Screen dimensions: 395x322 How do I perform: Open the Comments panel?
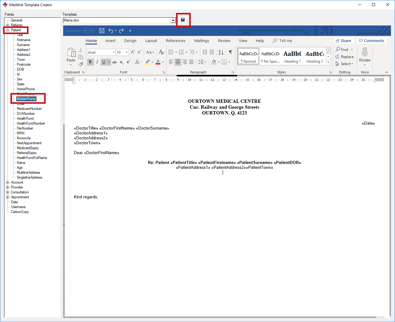coord(372,40)
